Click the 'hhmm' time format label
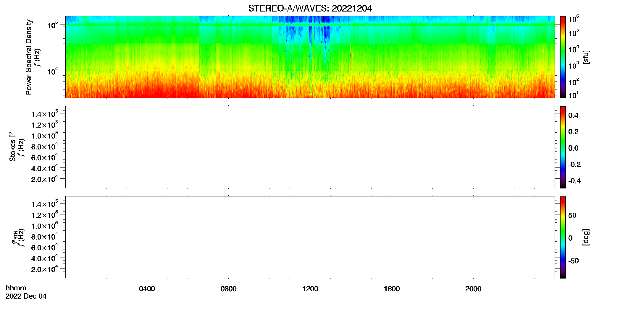 (x=16, y=288)
